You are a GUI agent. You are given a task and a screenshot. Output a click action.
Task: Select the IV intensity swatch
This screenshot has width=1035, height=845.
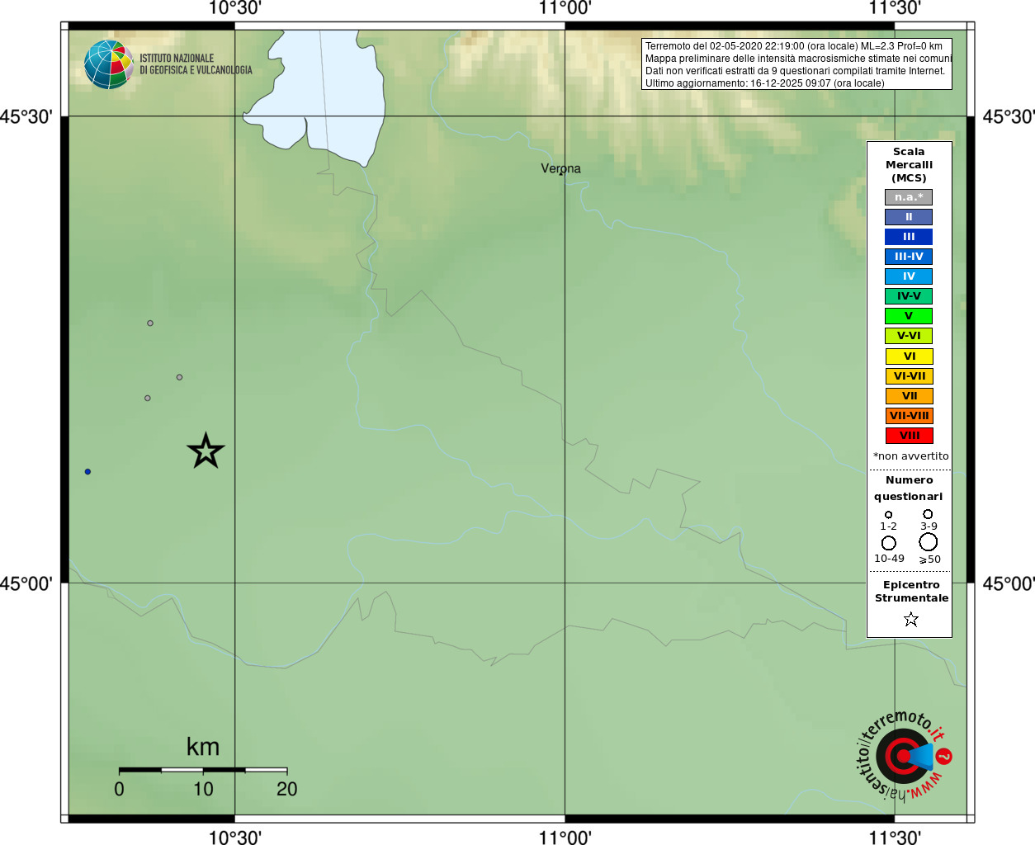909,276
